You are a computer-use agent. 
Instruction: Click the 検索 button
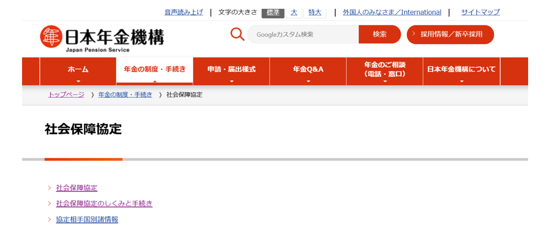click(x=380, y=35)
